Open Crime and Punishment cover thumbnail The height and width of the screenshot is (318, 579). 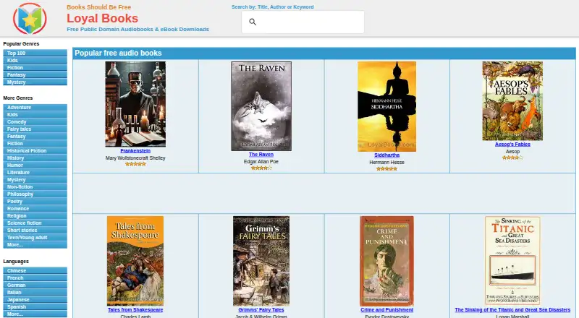pos(386,261)
